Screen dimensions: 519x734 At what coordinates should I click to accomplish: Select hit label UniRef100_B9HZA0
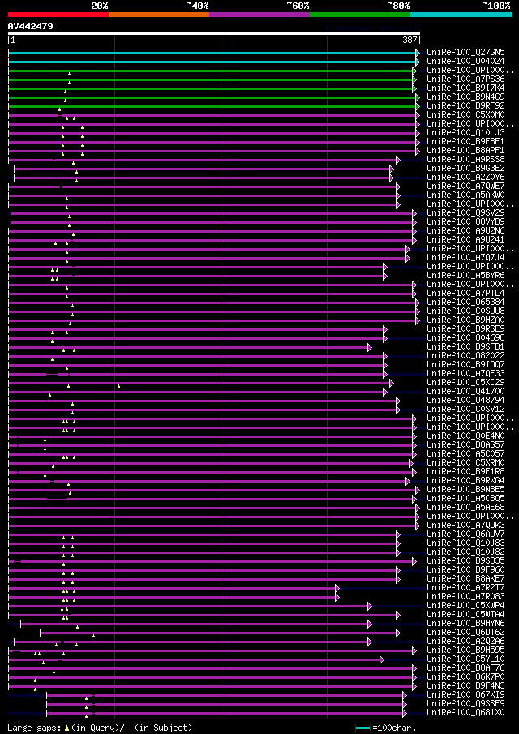tap(465, 320)
